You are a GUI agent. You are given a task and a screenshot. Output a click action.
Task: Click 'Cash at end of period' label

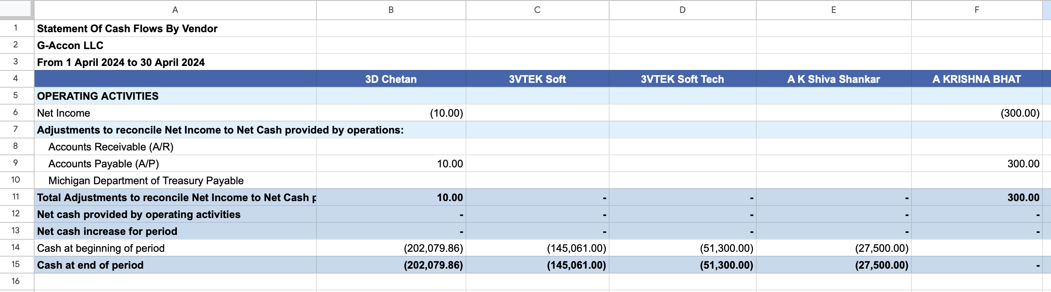pyautogui.click(x=175, y=265)
